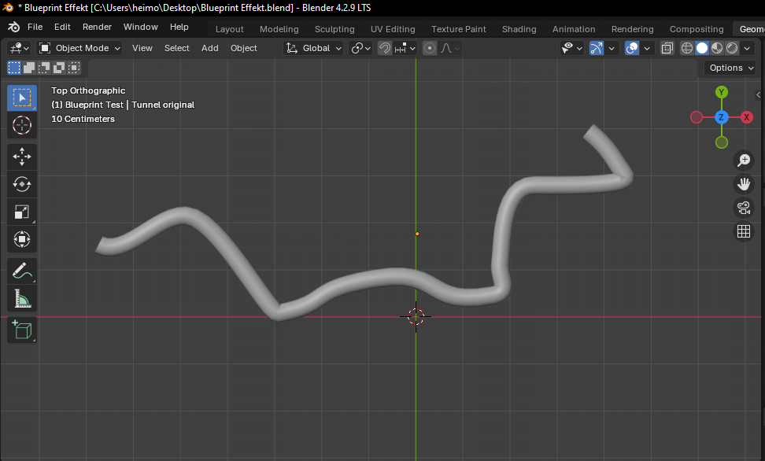Pick the Measure tool
This screenshot has height=461, width=765.
tap(22, 298)
